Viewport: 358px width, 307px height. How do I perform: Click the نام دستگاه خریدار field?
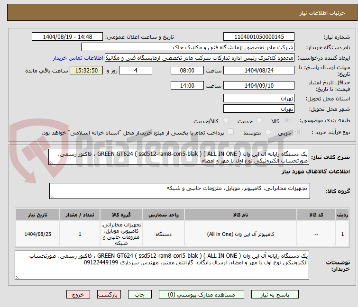187,47
